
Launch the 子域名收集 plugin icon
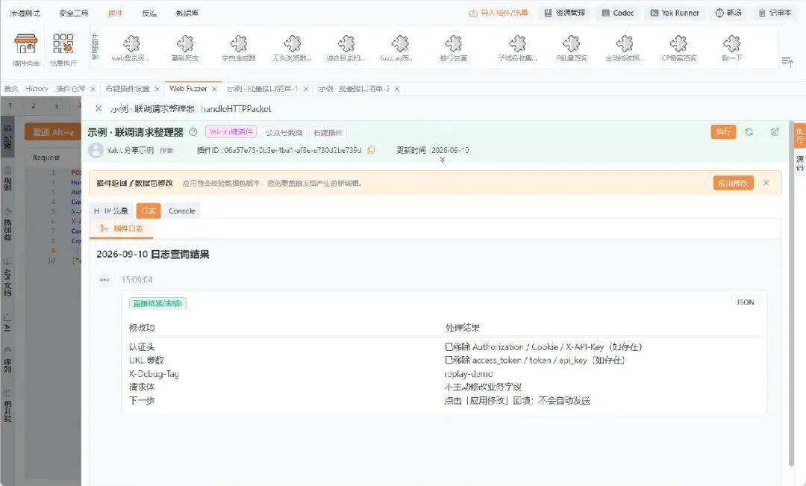coord(517,49)
